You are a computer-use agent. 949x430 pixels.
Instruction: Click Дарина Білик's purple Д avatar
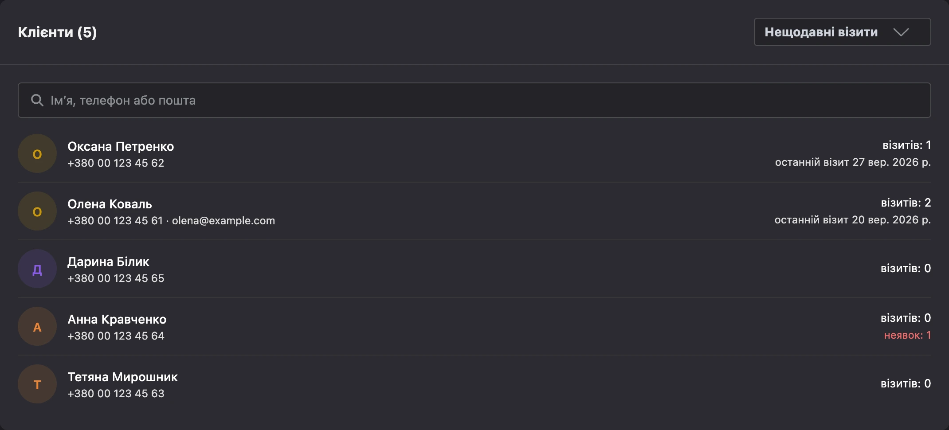click(37, 269)
